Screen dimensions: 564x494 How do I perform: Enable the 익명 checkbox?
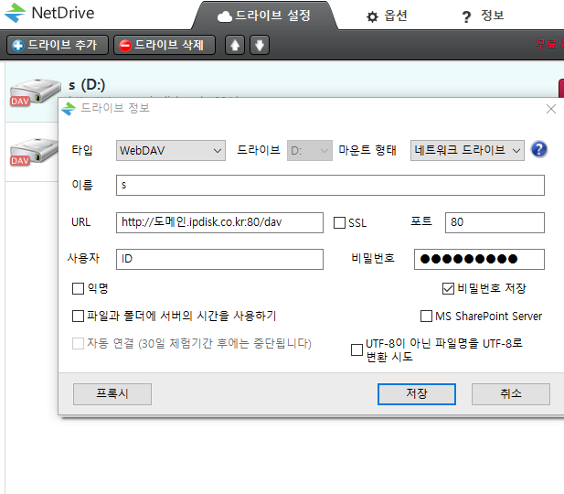(78, 288)
